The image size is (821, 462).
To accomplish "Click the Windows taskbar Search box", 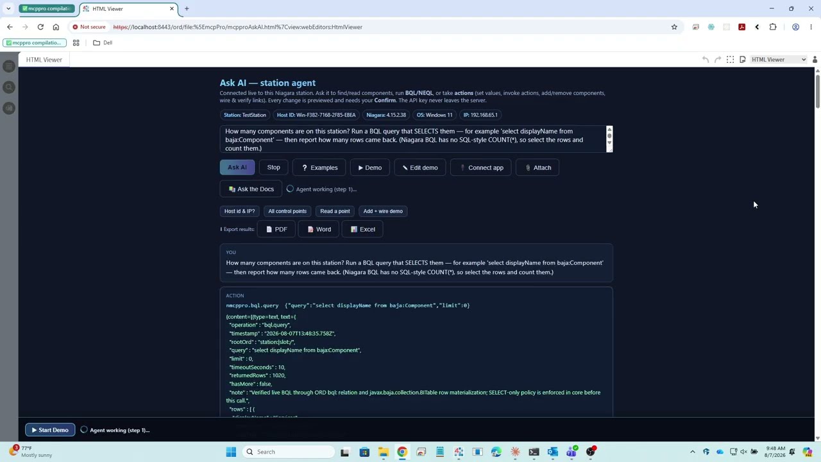I will 287,452.
